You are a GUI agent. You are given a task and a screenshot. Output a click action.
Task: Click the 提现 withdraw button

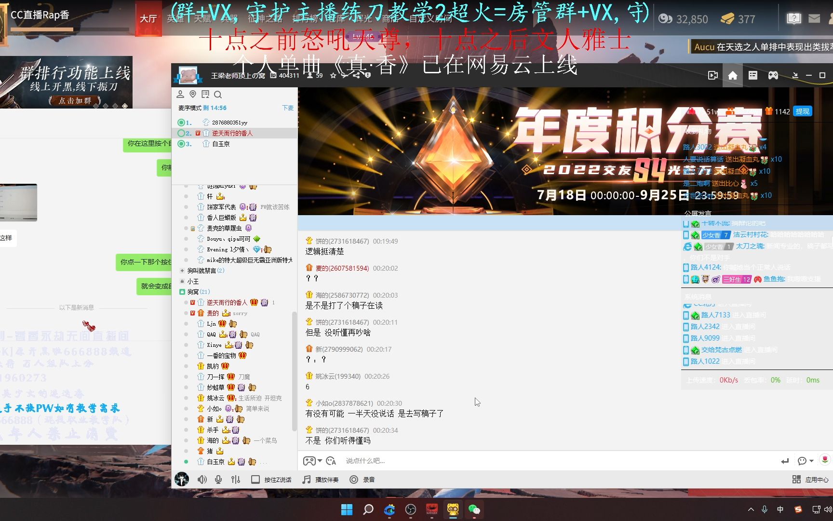click(x=803, y=111)
